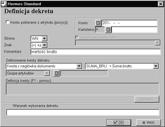The height and width of the screenshot is (127, 165).
Task: Click the Komentarz field with wartość brutto
Action: coord(95,52)
